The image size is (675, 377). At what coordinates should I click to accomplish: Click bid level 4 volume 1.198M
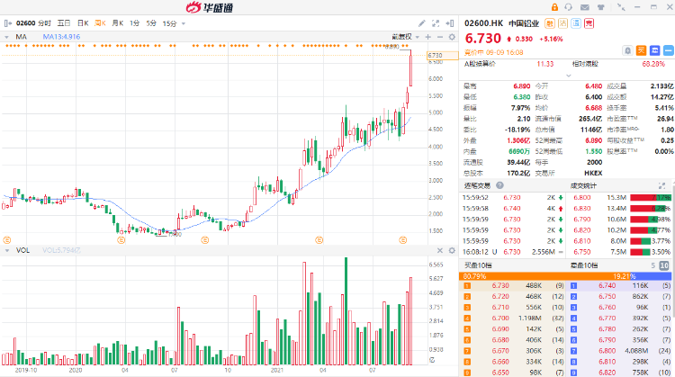[x=530, y=318]
